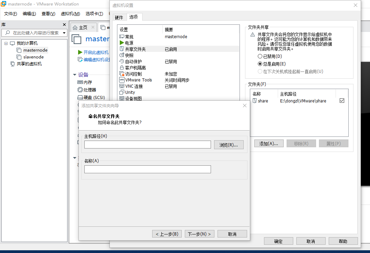Screen dimensions: 370x253
Task: Click the 名称(A) input field
Action: pyautogui.click(x=147, y=169)
